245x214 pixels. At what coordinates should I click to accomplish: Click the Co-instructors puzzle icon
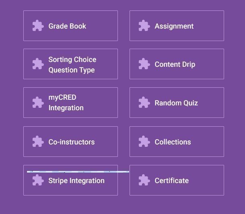38,141
